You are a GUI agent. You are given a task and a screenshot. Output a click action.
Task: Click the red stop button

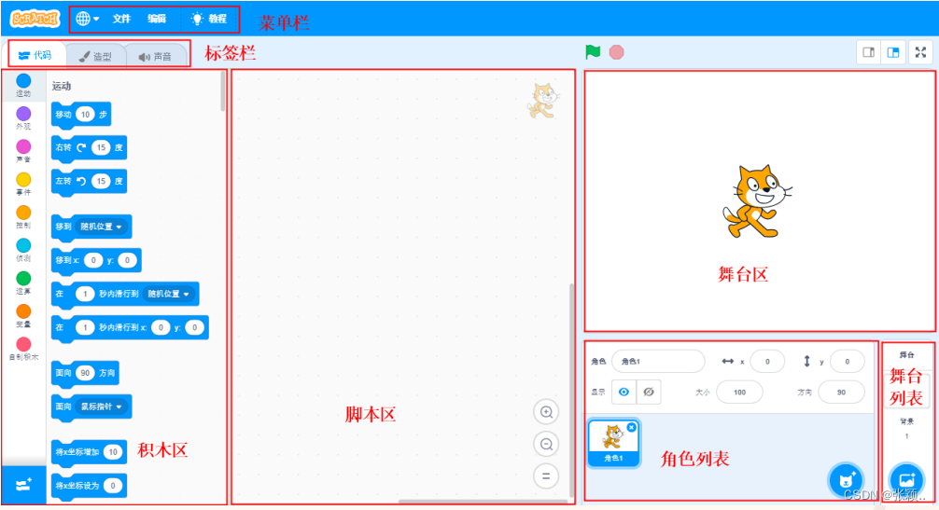616,52
